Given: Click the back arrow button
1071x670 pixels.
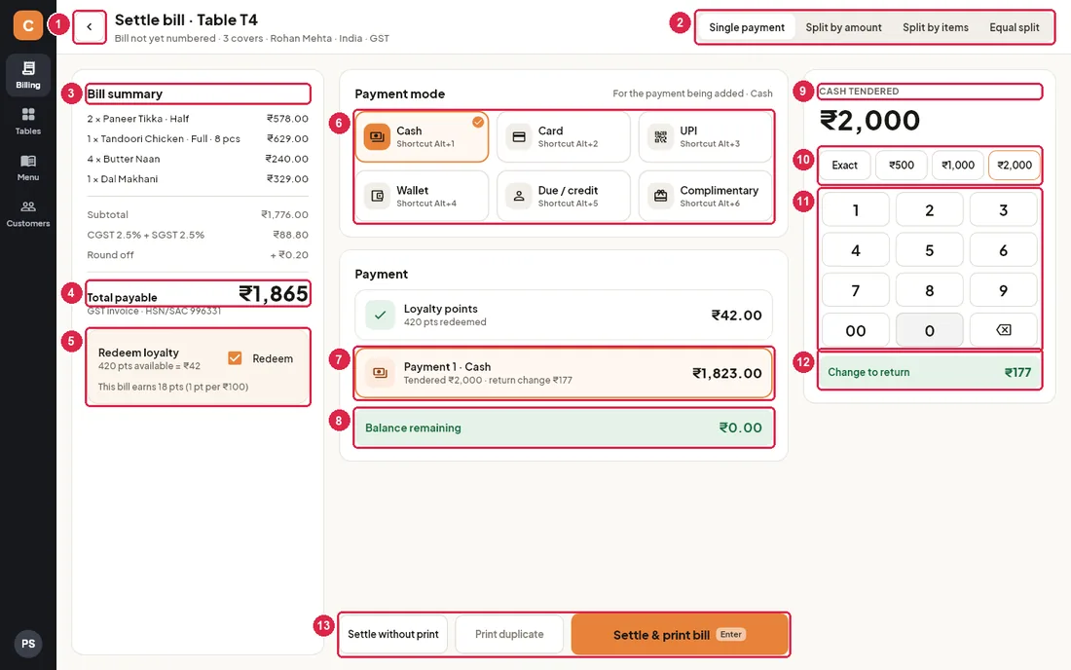Looking at the screenshot, I should (x=90, y=27).
